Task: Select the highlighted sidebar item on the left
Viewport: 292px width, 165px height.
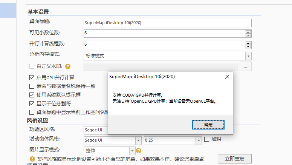Action: pos(8,11)
